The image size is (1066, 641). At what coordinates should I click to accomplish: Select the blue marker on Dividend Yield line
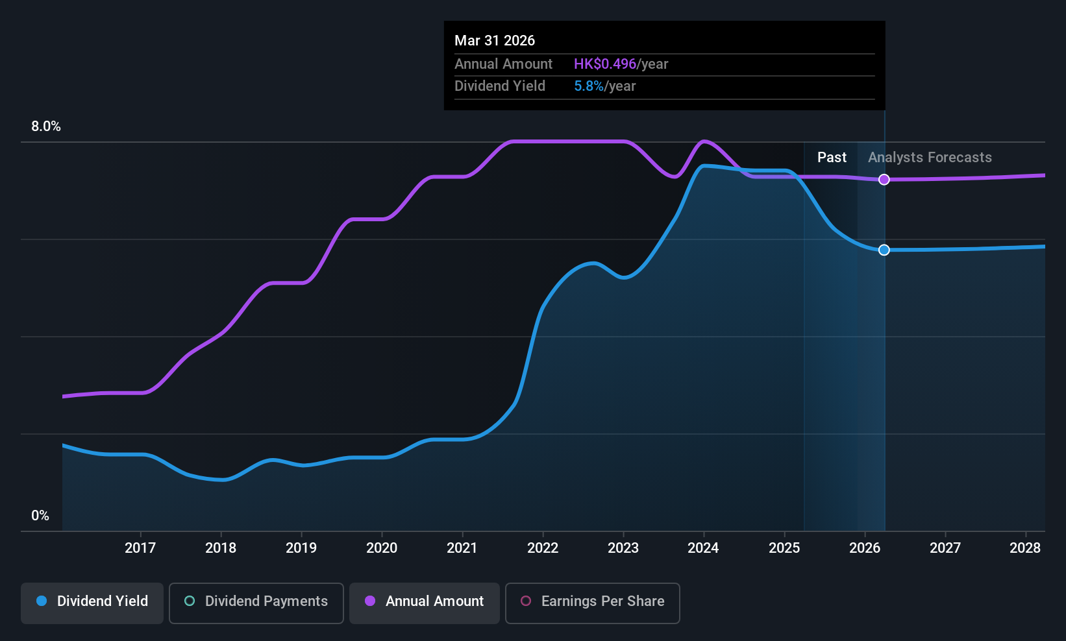(x=884, y=250)
